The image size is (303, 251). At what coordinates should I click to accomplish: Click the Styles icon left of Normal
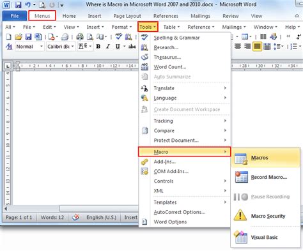coord(9,47)
